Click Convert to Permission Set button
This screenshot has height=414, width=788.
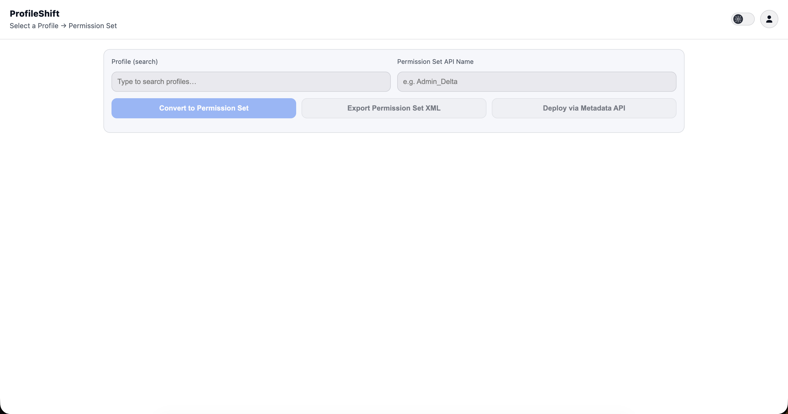pos(204,108)
